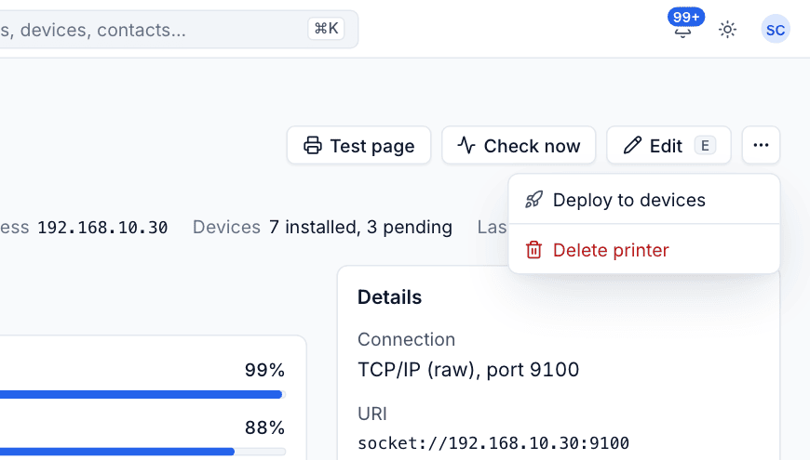This screenshot has width=810, height=460.
Task: Click the 99% supply level bar
Action: [142, 395]
